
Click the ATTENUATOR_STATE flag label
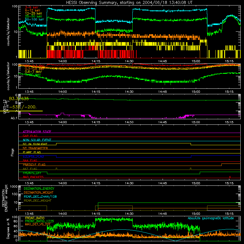click(37, 132)
